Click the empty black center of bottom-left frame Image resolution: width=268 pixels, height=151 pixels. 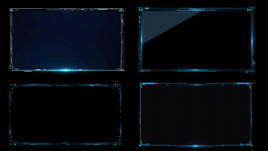coord(65,114)
